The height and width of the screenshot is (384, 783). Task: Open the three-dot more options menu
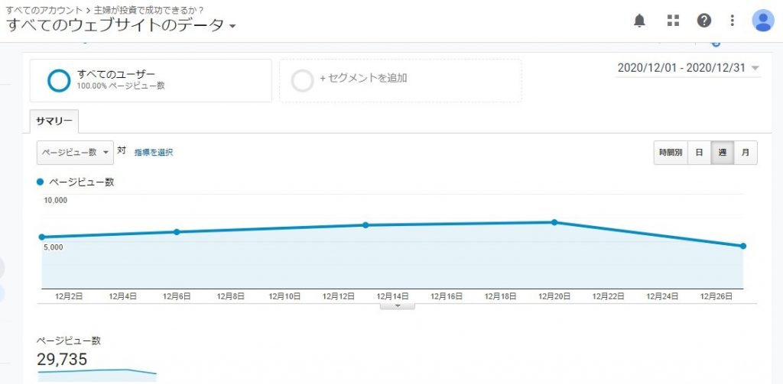(732, 21)
